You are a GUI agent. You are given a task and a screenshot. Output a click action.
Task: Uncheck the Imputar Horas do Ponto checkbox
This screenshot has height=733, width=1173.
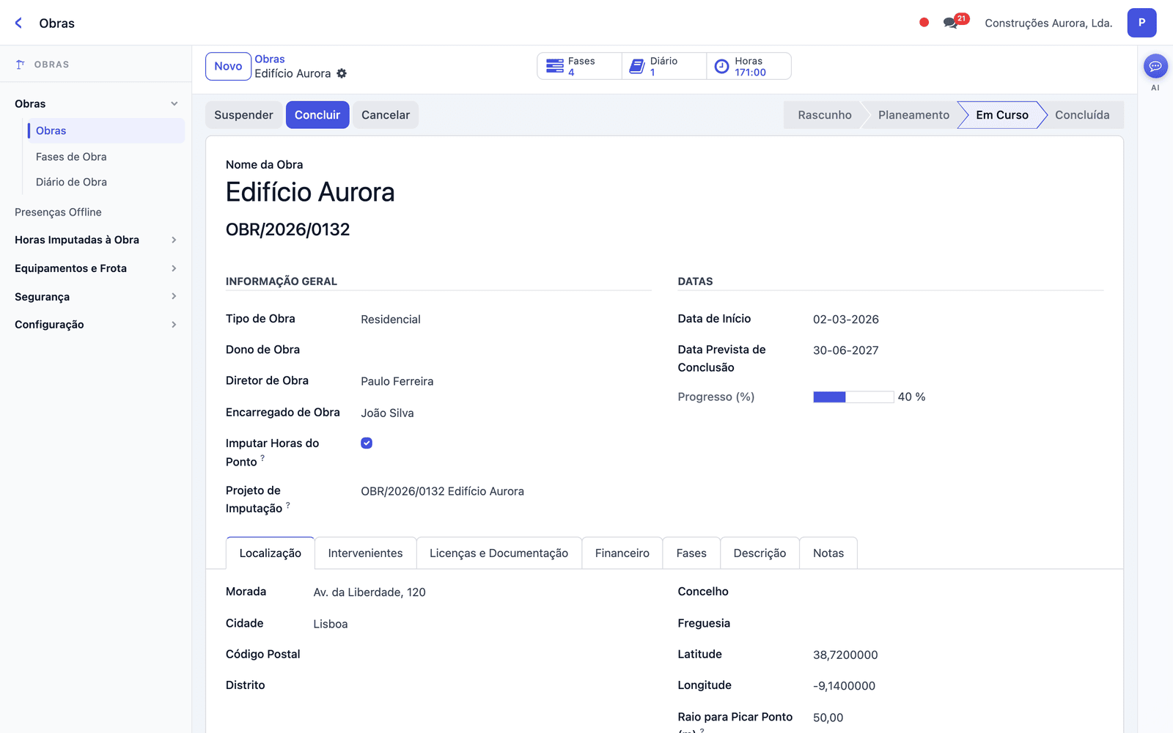pyautogui.click(x=367, y=443)
